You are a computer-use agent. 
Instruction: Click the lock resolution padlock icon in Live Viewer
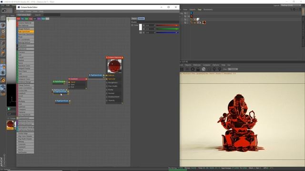click(x=198, y=69)
